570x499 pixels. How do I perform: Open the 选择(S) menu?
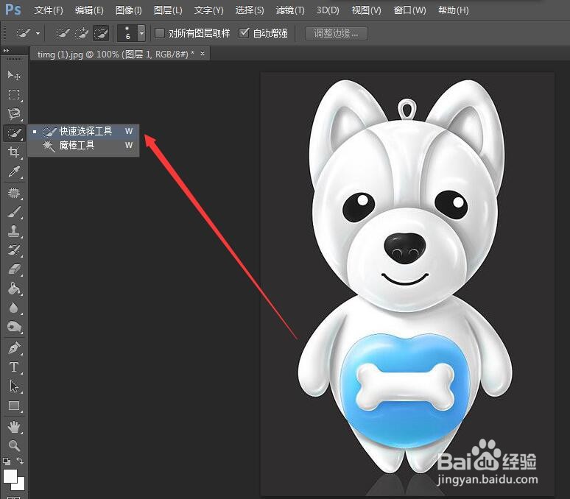[x=250, y=10]
